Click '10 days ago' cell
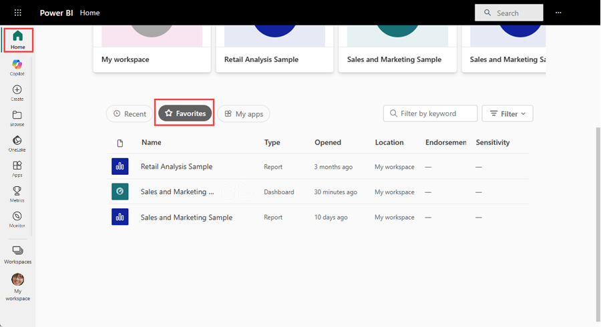This screenshot has width=601, height=327. 331,217
